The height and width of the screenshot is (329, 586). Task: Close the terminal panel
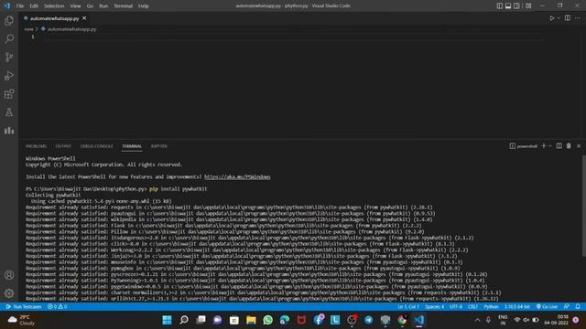point(579,146)
